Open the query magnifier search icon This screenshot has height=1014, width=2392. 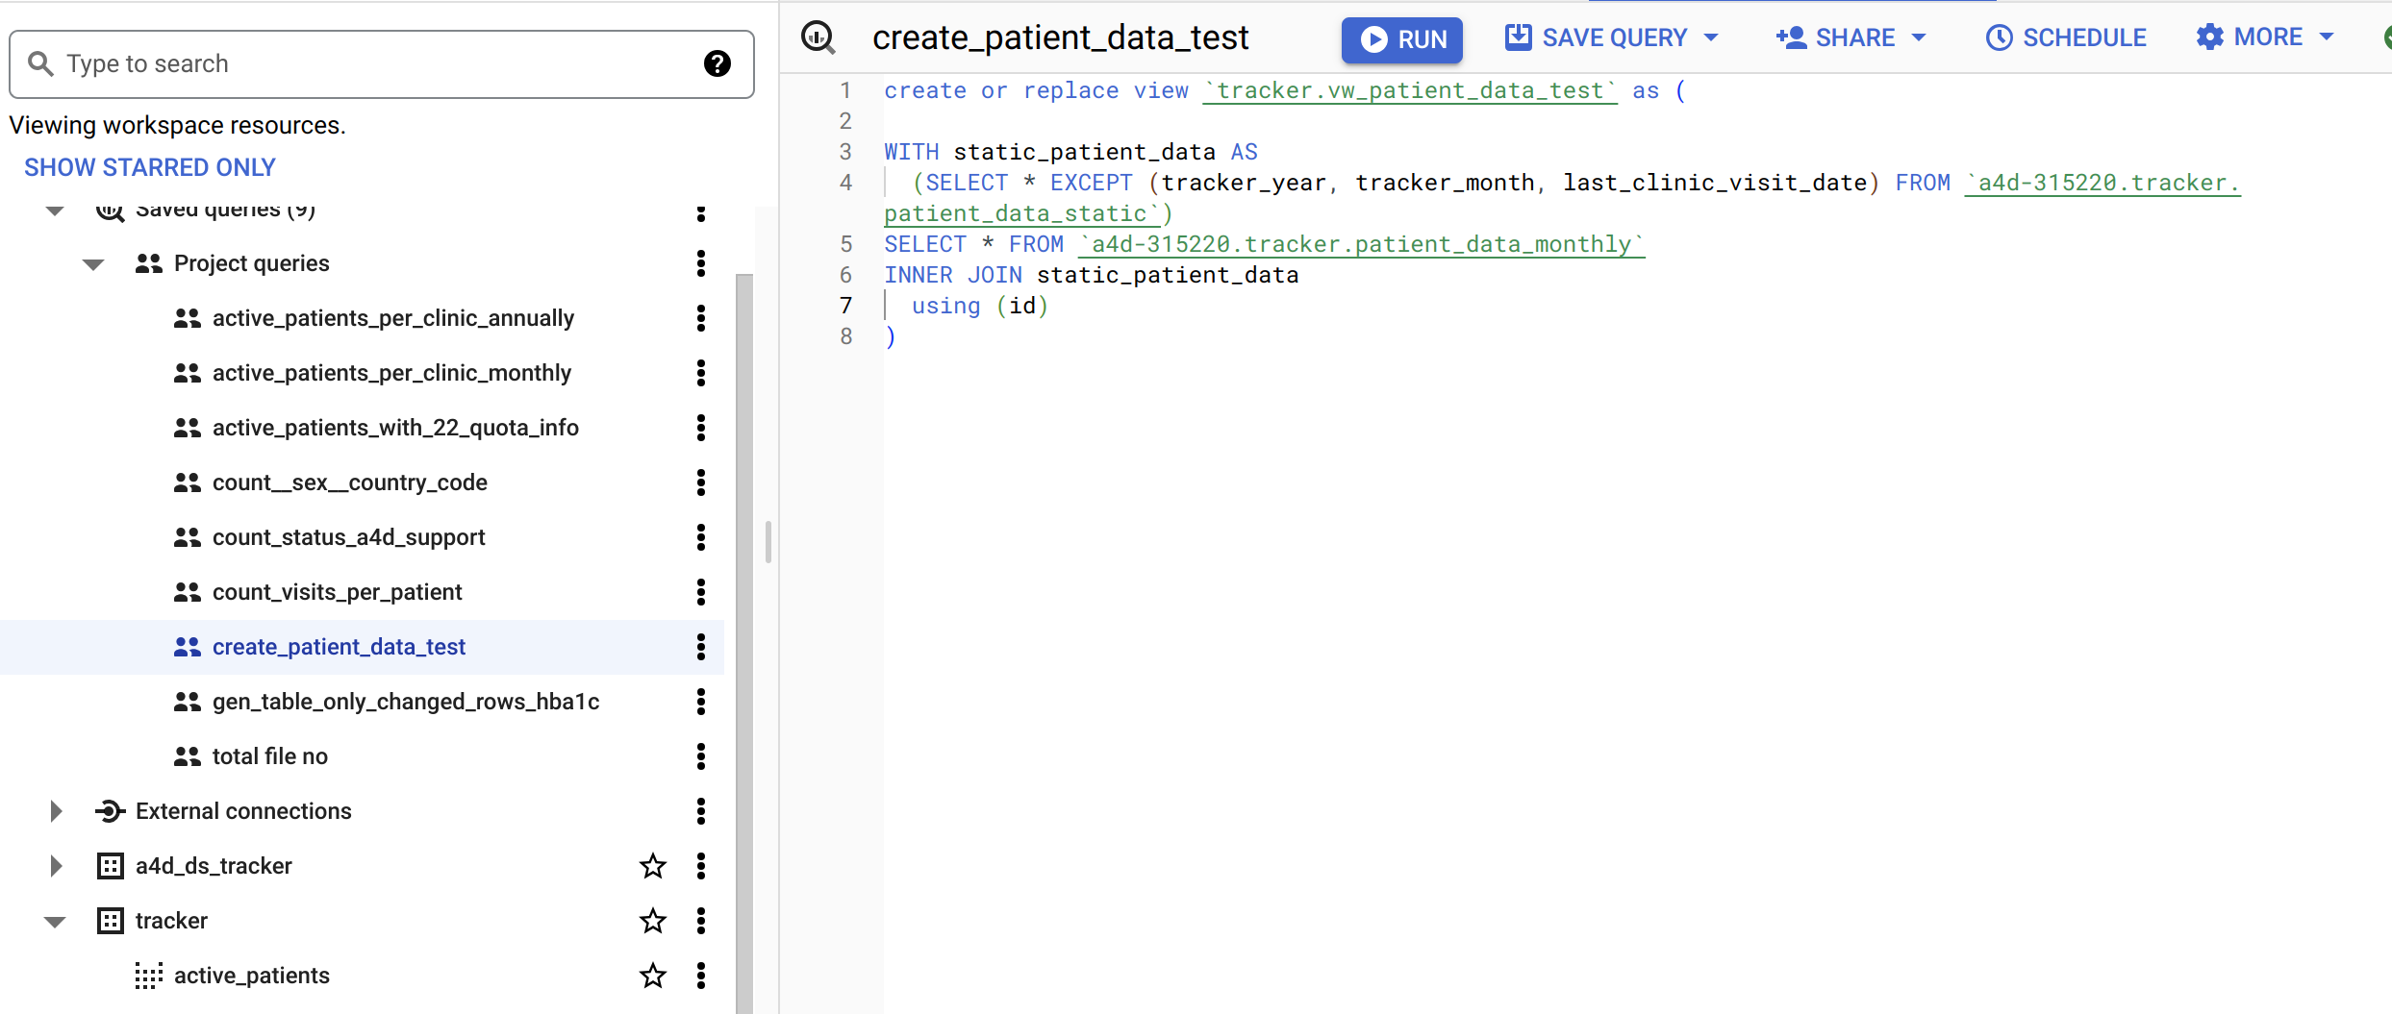pos(818,37)
